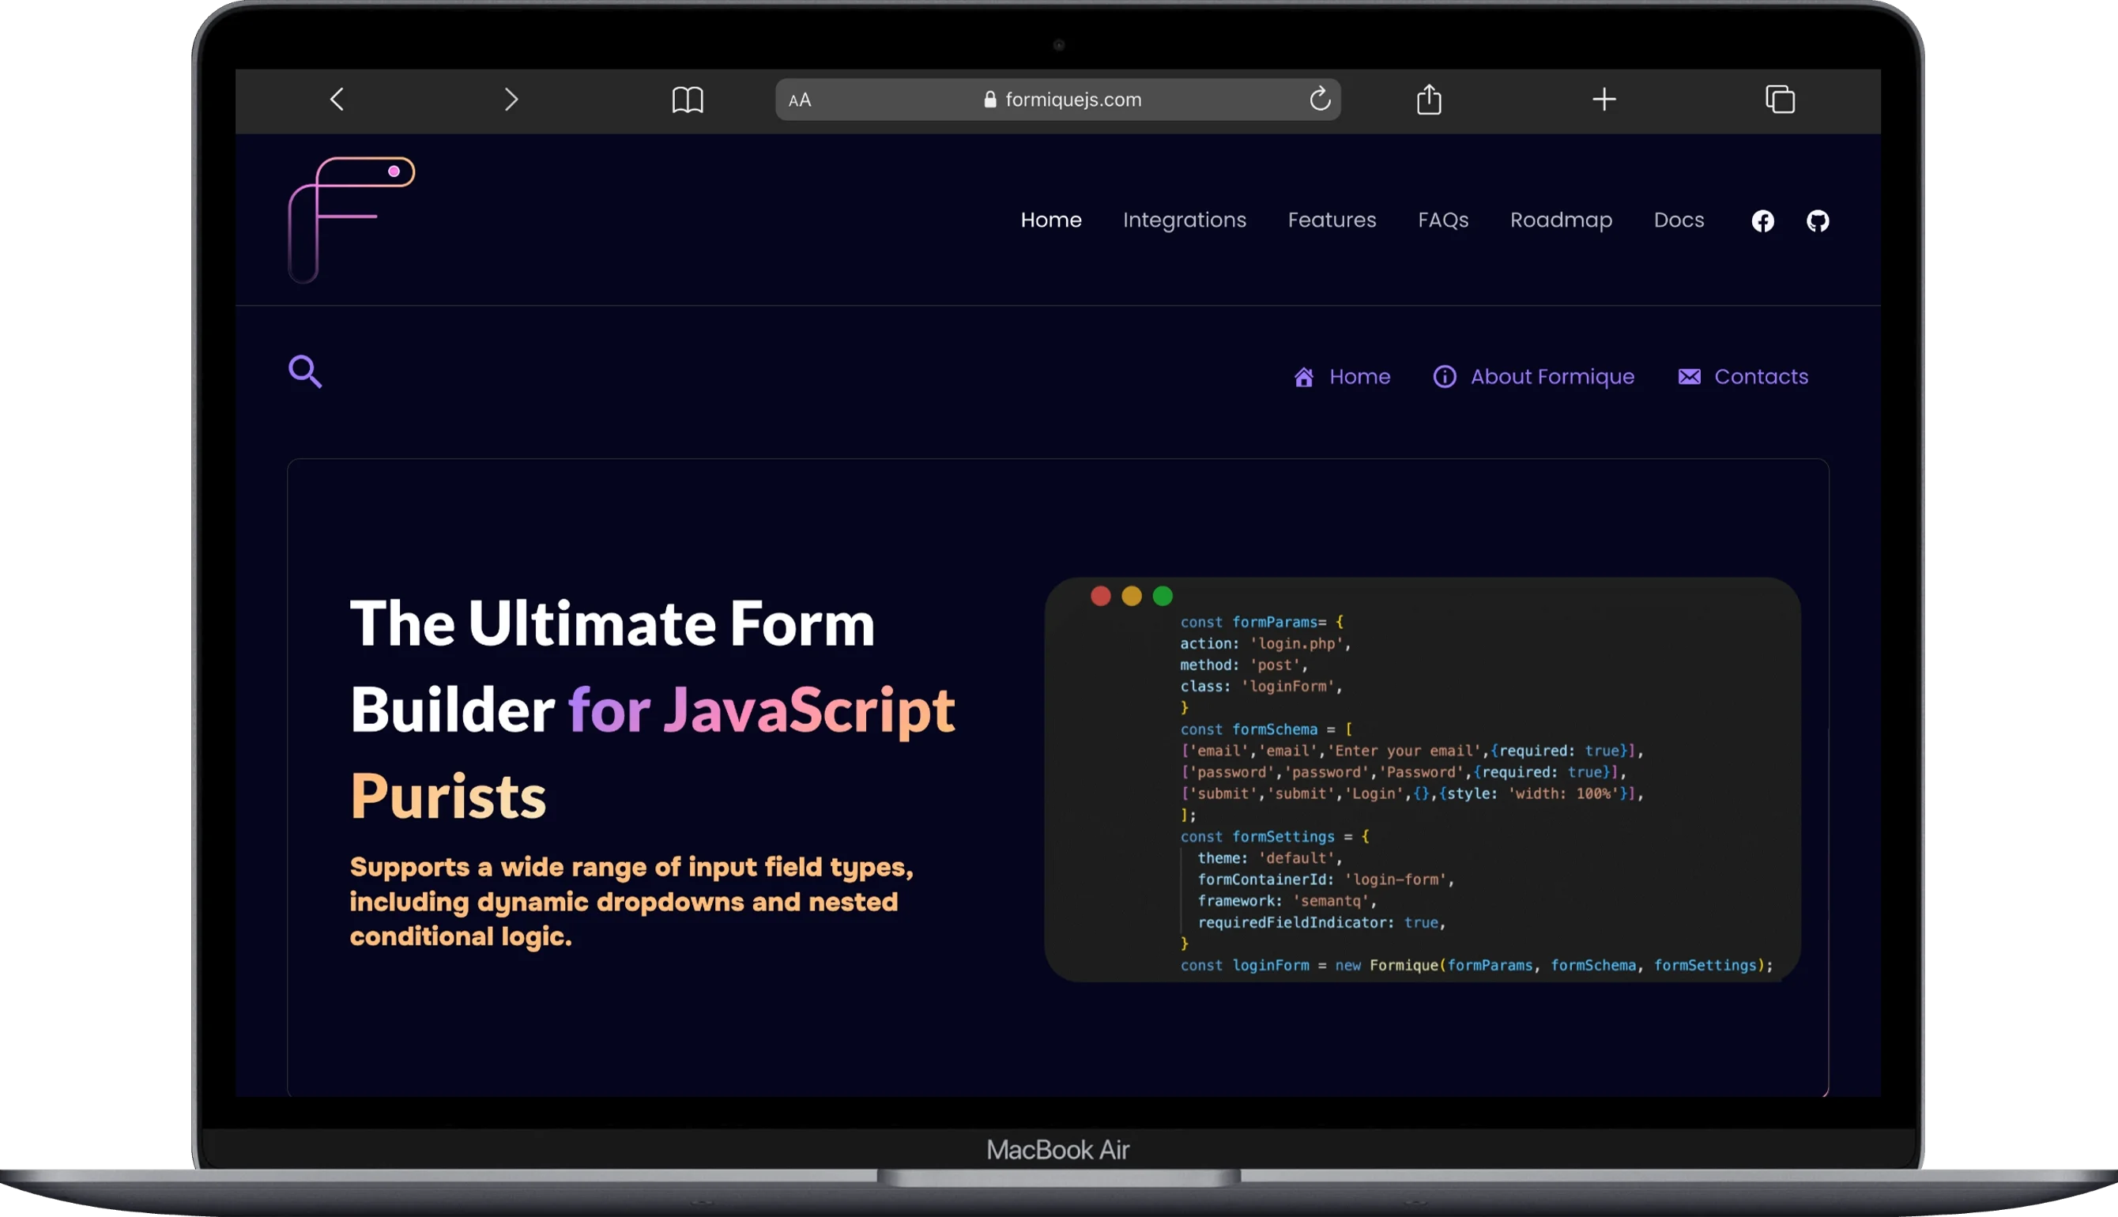Click the "class: 'loginForm'," code line
Image resolution: width=2118 pixels, height=1217 pixels.
tap(1261, 686)
